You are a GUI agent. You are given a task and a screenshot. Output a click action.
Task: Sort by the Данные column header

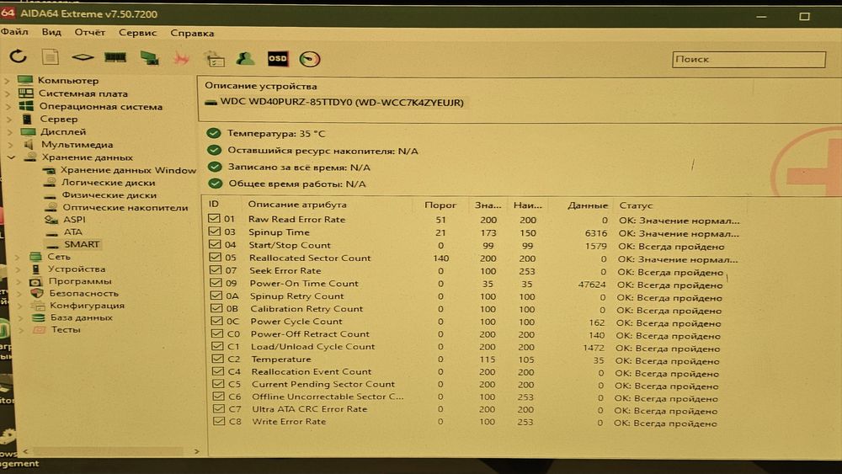(588, 205)
